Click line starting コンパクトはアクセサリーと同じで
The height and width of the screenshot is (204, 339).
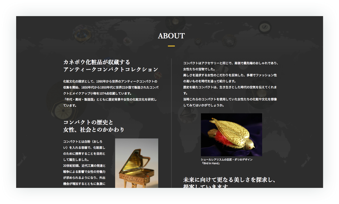pyautogui.click(x=231, y=63)
